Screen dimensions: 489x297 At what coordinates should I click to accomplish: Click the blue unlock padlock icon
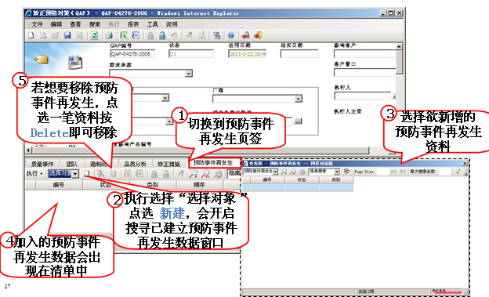click(x=162, y=35)
